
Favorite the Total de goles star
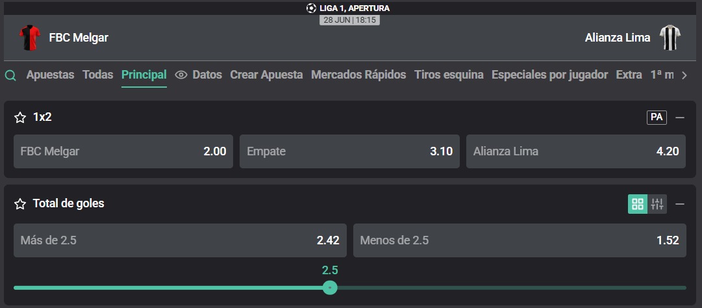click(20, 204)
